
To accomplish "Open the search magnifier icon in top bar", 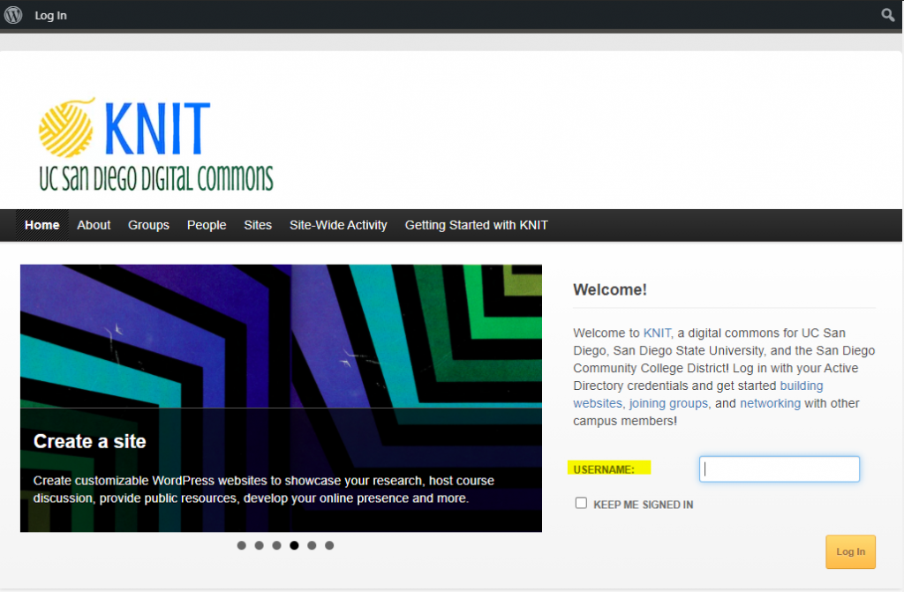I will point(888,15).
